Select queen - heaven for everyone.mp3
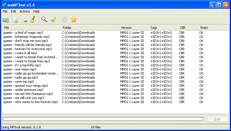Image resolution: width=231 pixels, height=131 pixels. [x=28, y=49]
